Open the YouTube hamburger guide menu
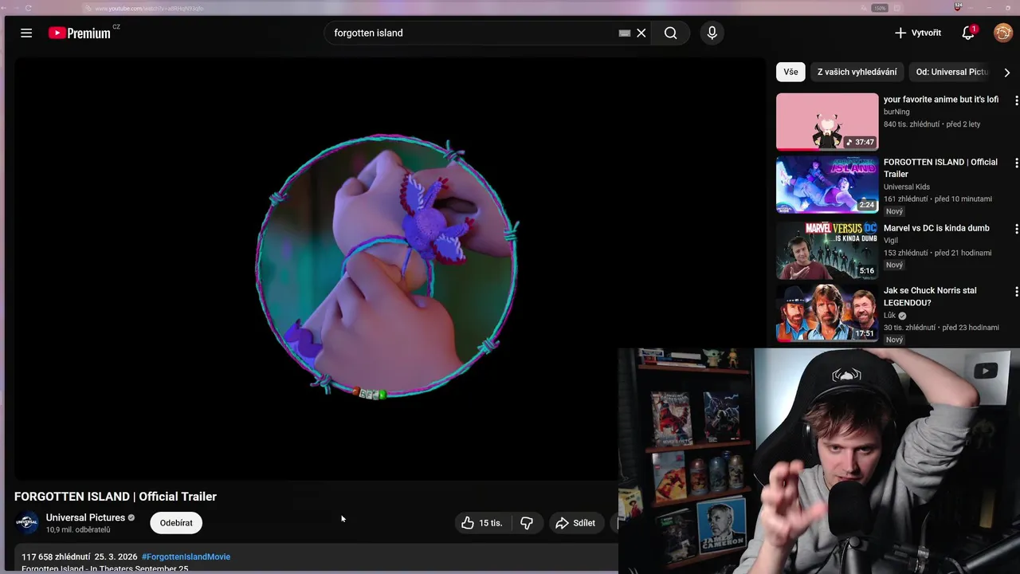This screenshot has height=574, width=1020. 26,33
